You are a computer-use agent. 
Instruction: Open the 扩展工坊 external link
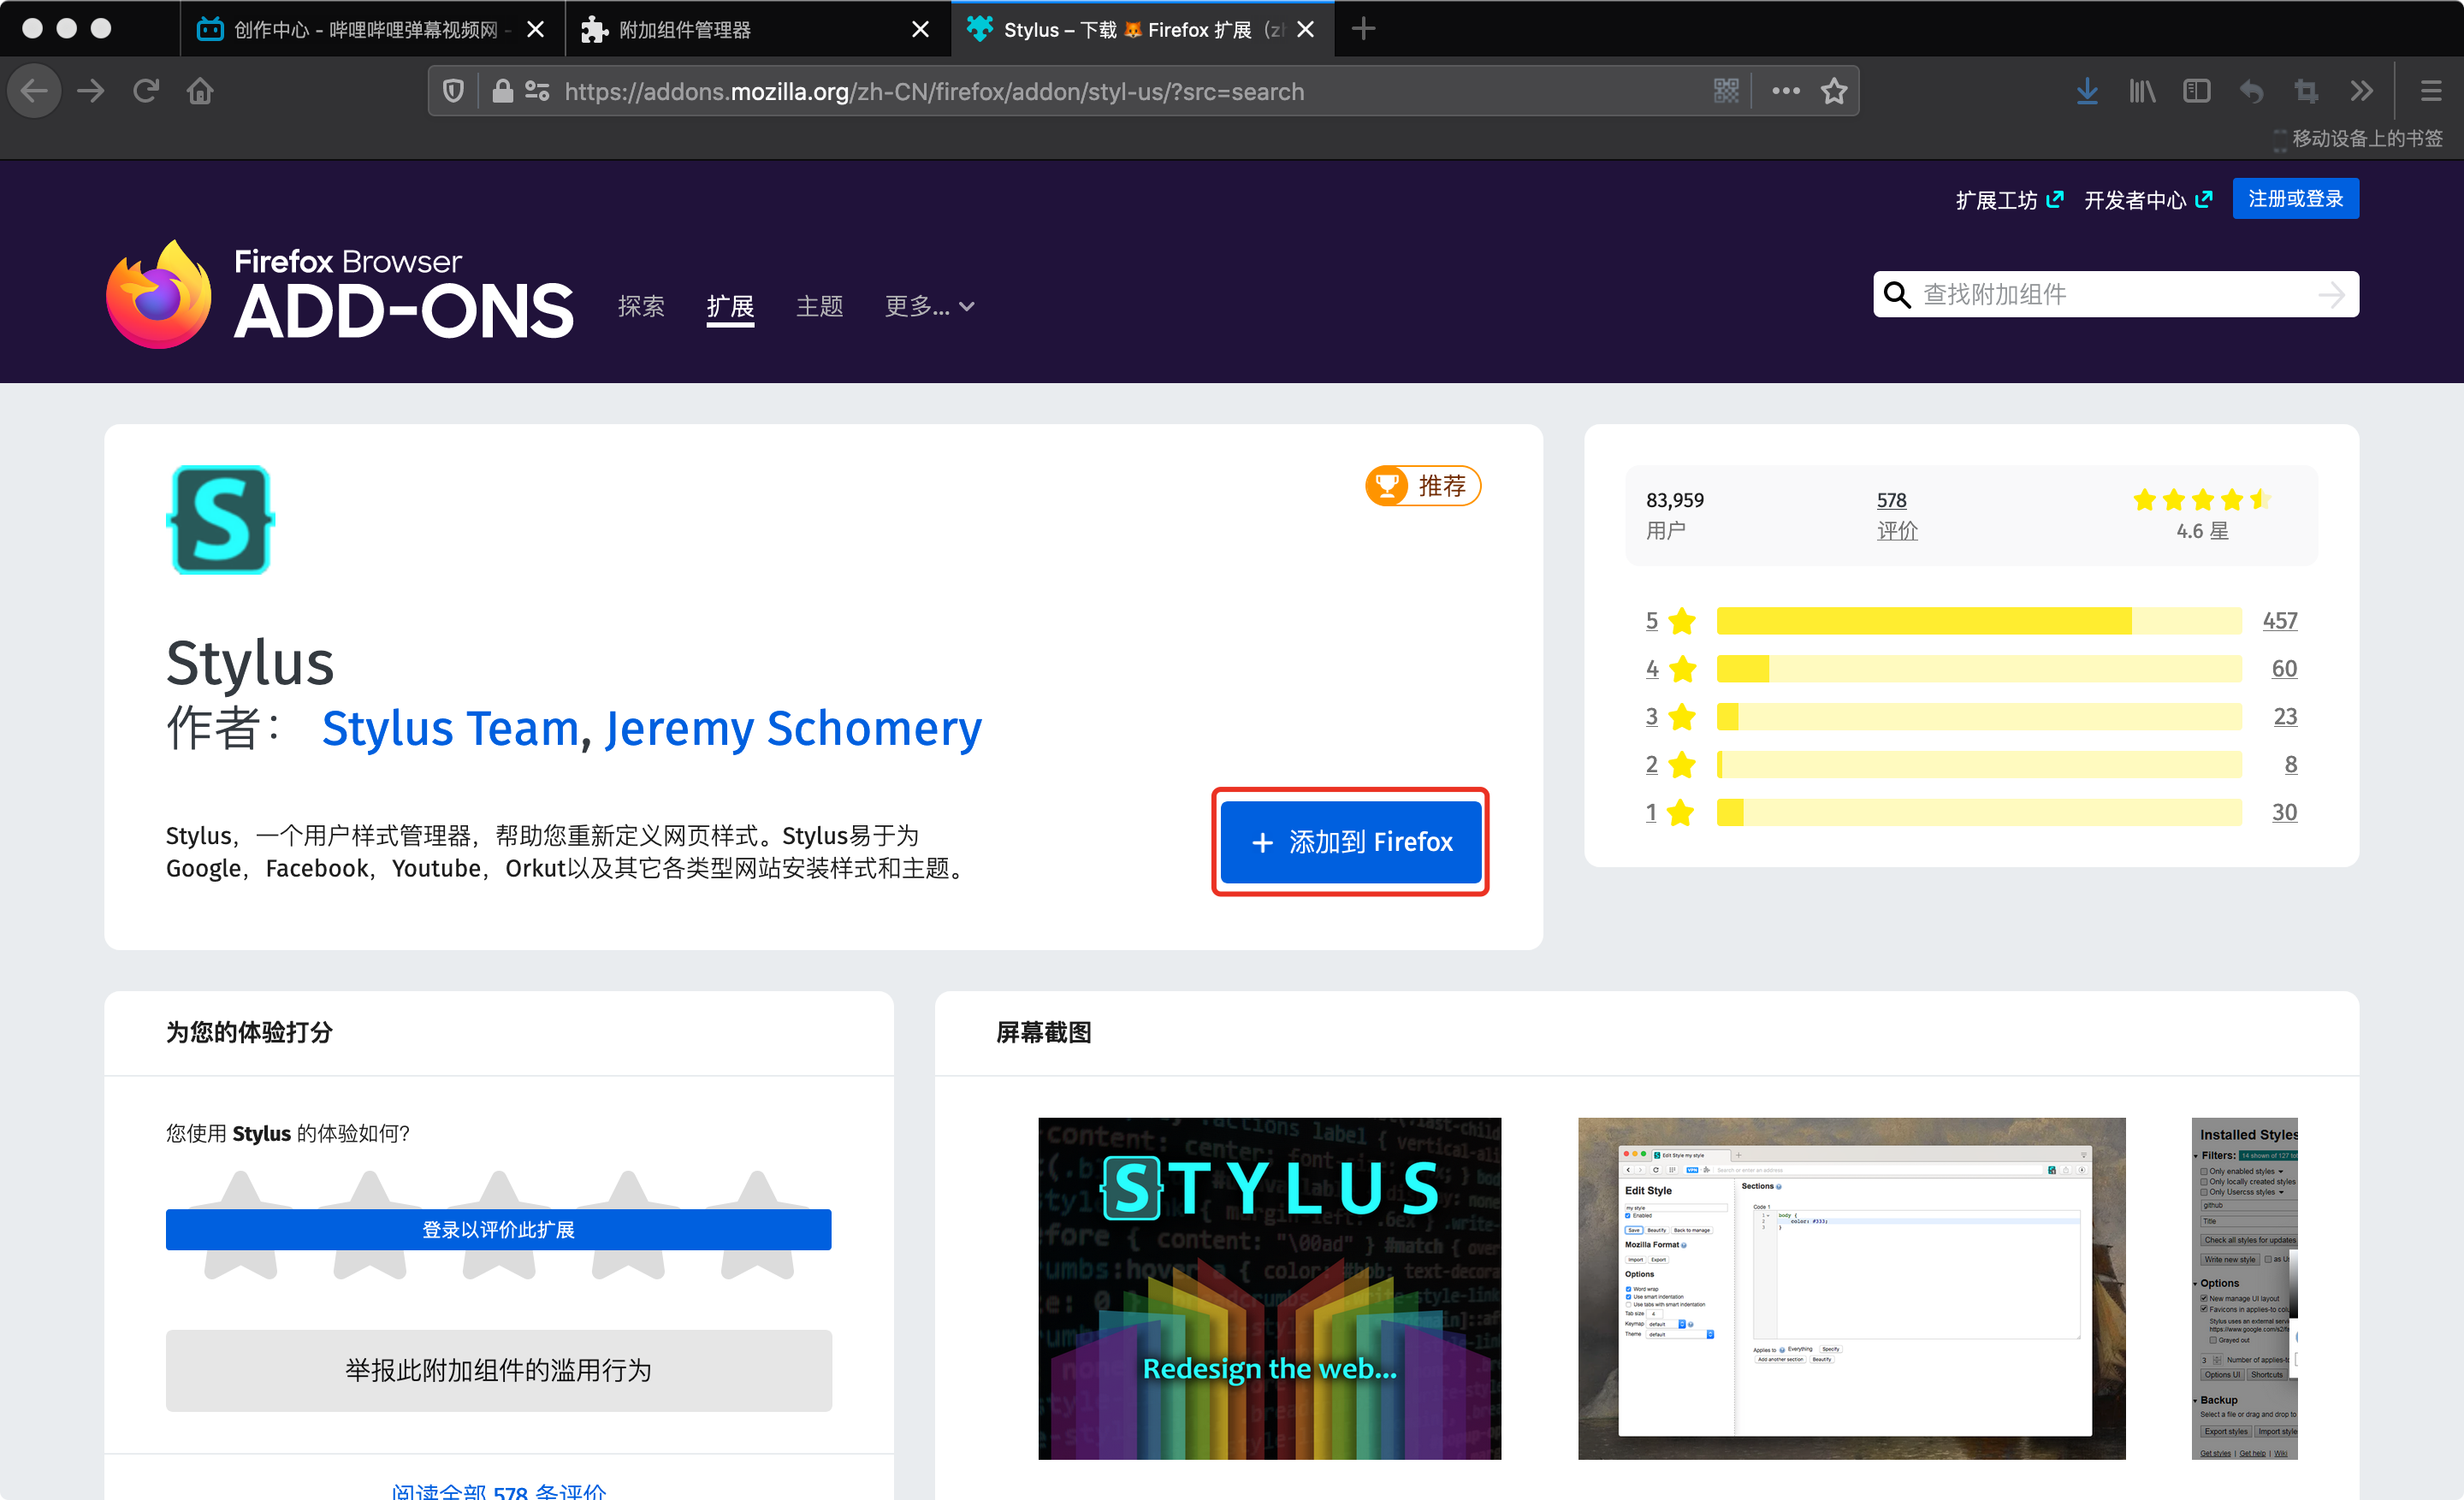point(2008,200)
